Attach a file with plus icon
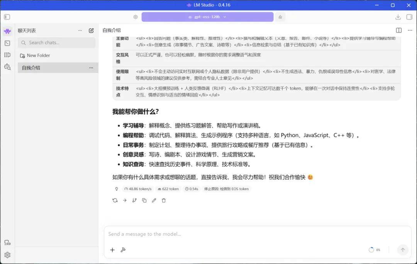This screenshot has height=264, width=417. coord(112,250)
